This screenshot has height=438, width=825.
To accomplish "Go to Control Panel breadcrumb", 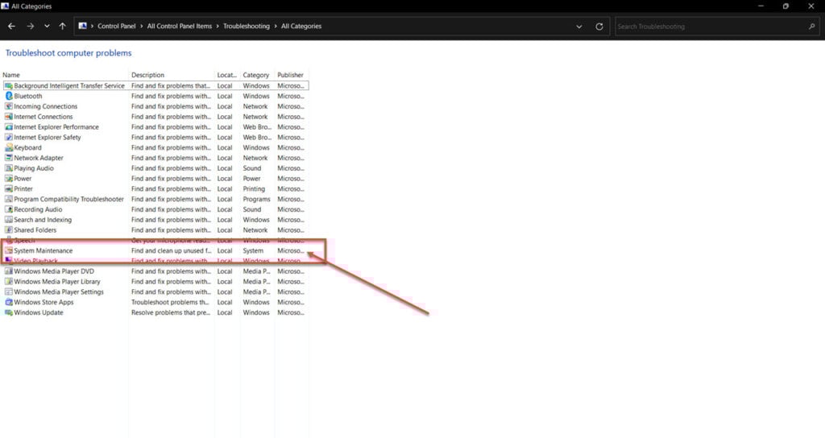I will tap(116, 27).
